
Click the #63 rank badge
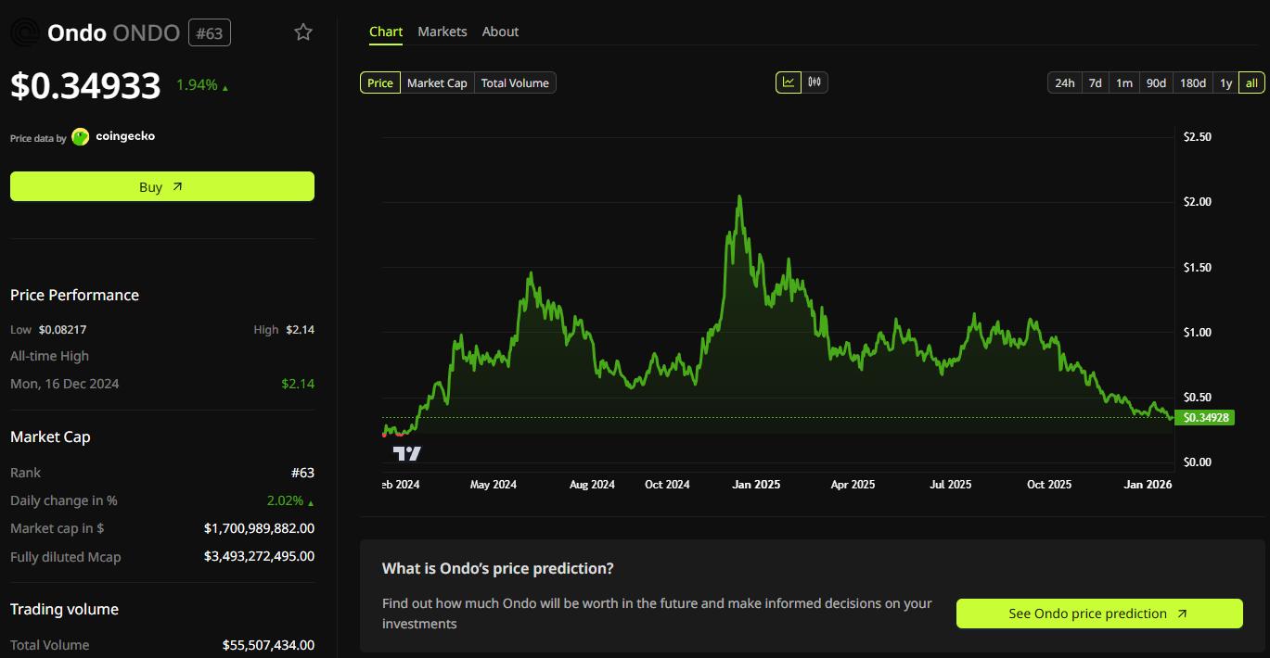click(209, 32)
